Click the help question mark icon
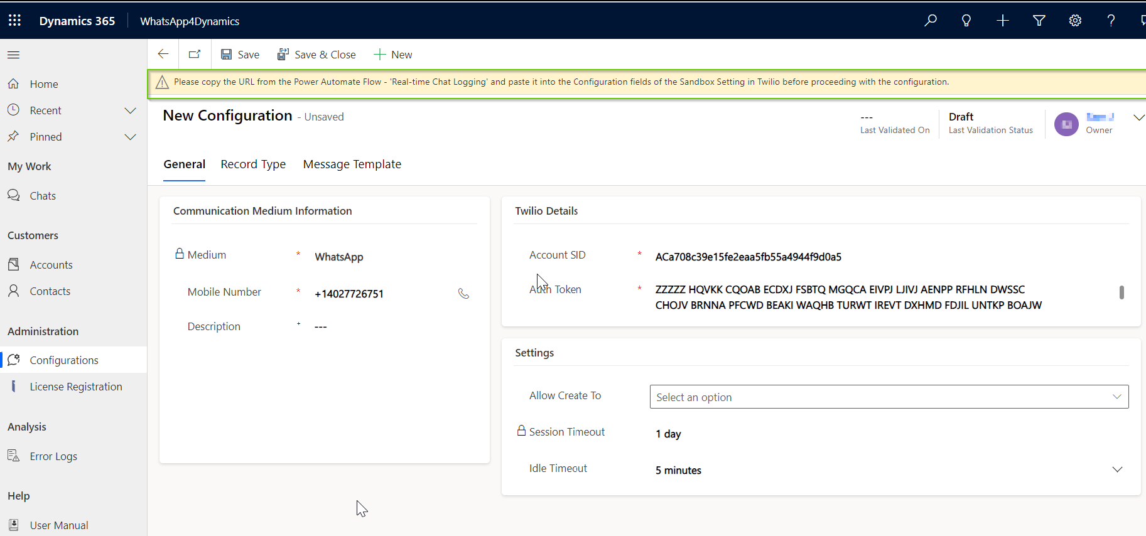The image size is (1146, 536). pos(1111,21)
